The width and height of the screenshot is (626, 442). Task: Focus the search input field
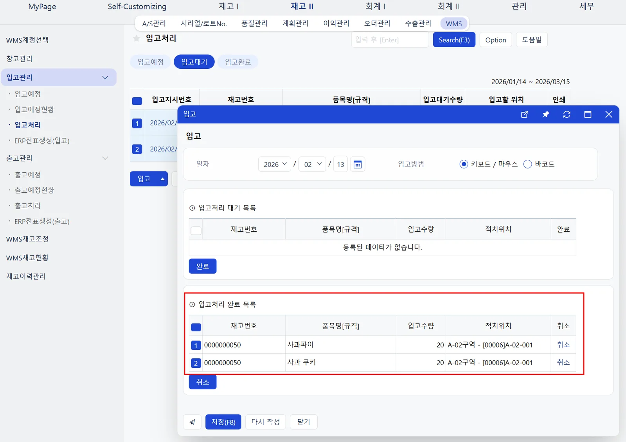[x=390, y=40]
